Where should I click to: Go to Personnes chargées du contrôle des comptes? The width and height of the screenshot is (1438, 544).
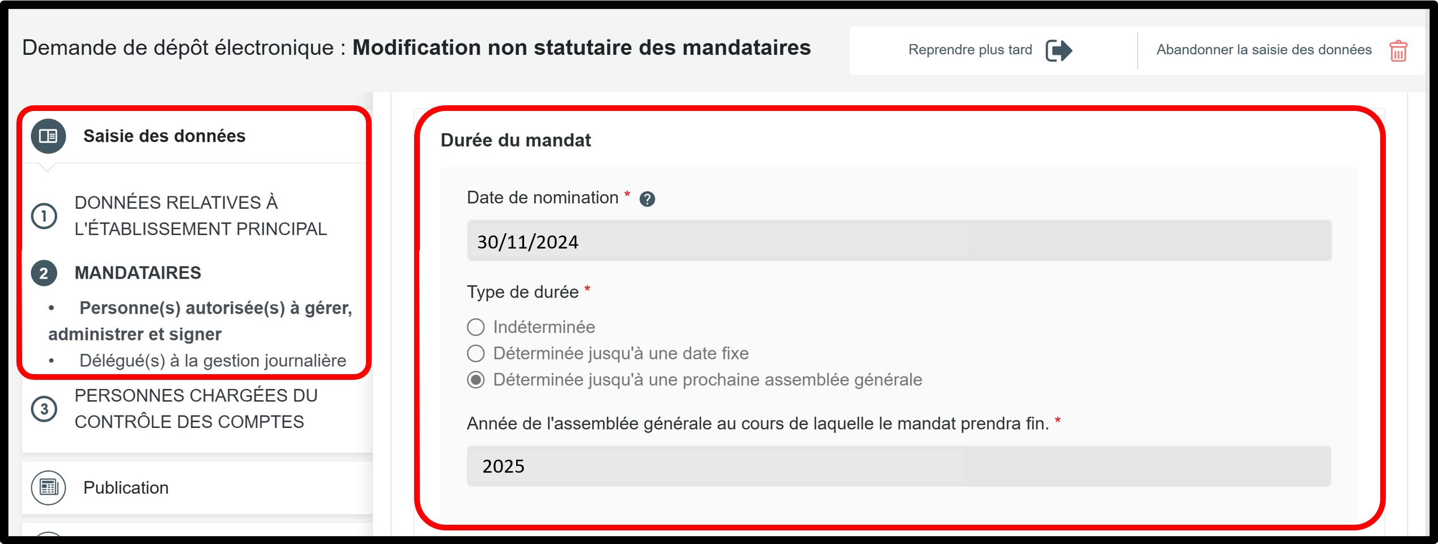[x=196, y=409]
